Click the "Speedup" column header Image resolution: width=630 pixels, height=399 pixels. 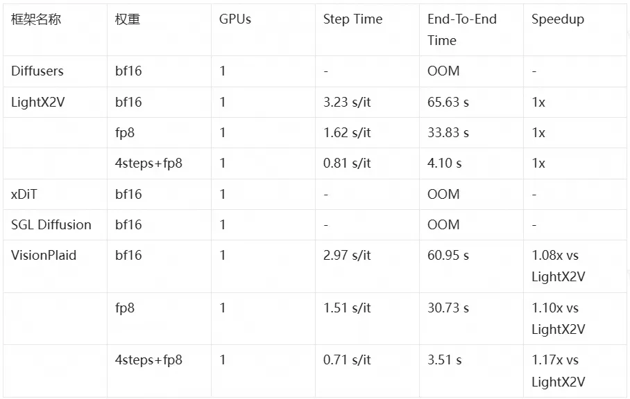pyautogui.click(x=558, y=19)
